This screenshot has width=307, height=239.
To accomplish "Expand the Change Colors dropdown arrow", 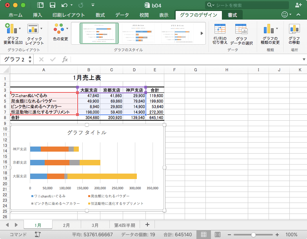I will pos(67,29).
